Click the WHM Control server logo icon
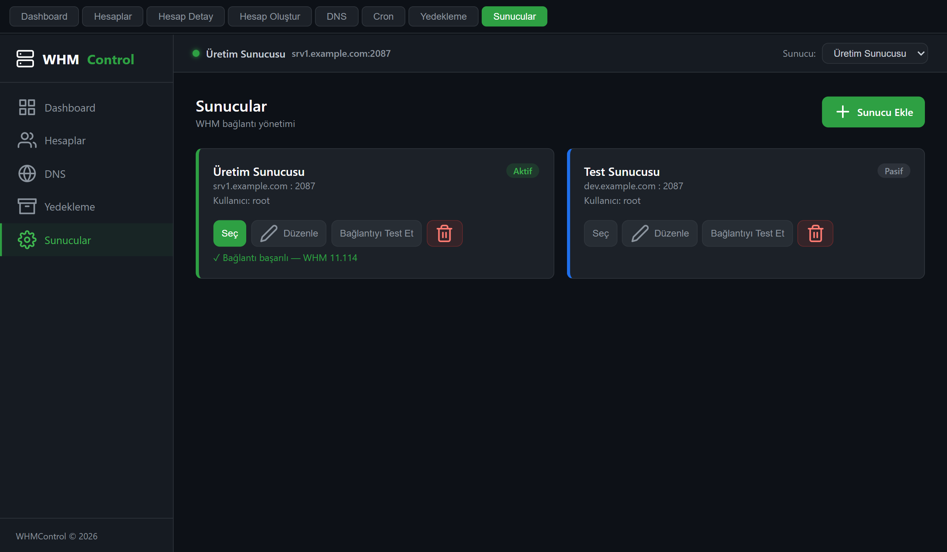 tap(25, 59)
